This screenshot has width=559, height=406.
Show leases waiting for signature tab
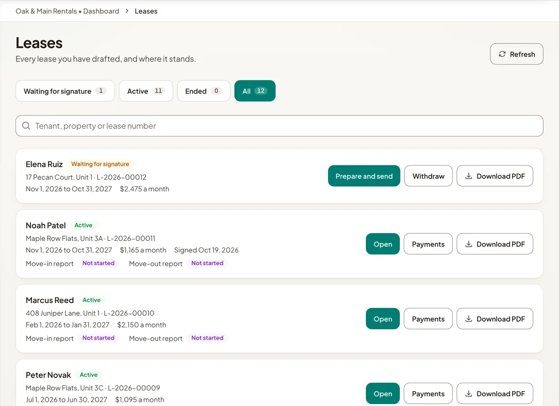65,91
